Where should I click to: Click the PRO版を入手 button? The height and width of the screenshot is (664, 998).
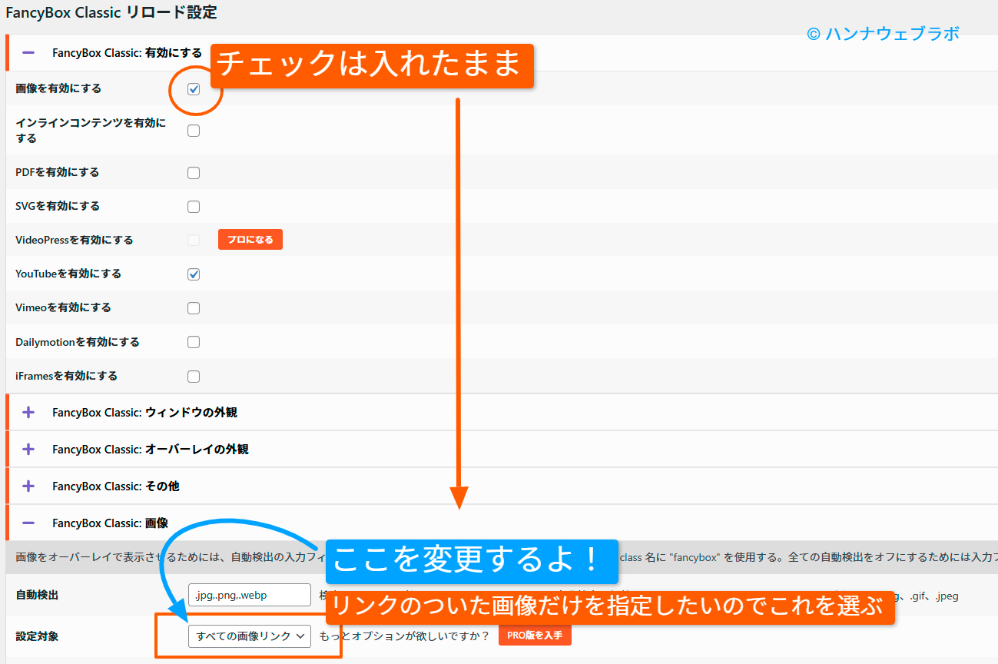click(534, 636)
